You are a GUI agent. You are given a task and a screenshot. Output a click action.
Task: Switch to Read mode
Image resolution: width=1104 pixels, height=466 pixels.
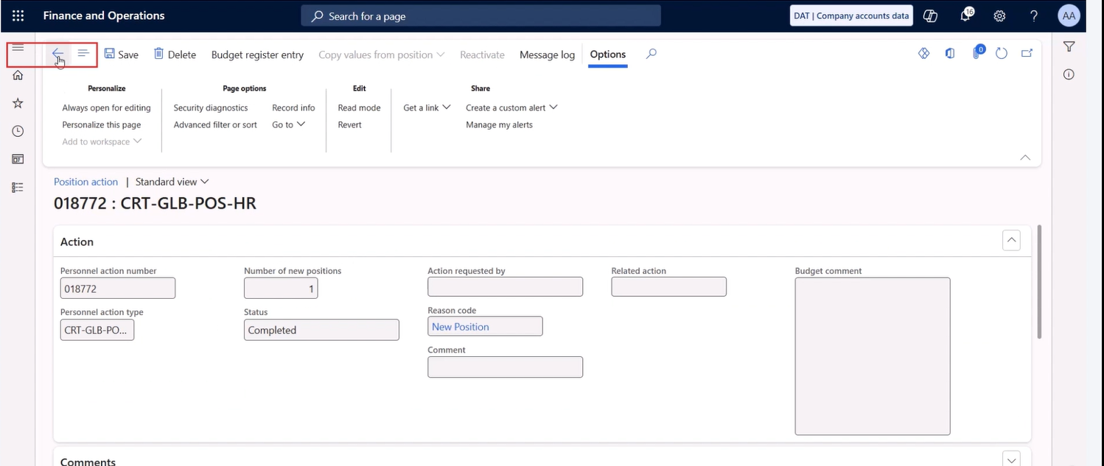tap(359, 107)
